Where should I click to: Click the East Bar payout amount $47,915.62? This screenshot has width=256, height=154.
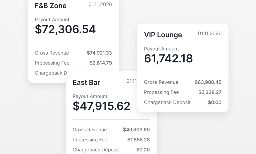coord(102,106)
